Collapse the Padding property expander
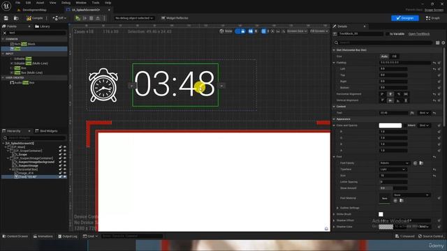The width and height of the screenshot is (447, 251). (x=334, y=63)
